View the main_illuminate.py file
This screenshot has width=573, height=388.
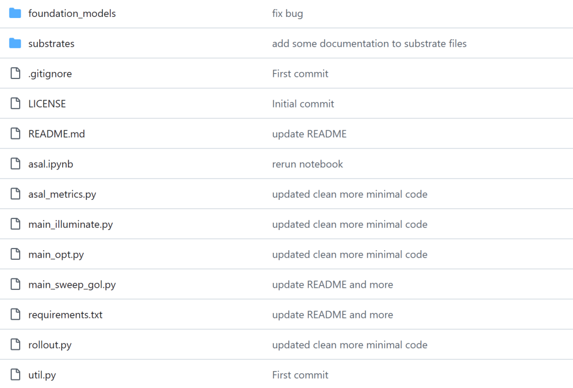pyautogui.click(x=71, y=224)
